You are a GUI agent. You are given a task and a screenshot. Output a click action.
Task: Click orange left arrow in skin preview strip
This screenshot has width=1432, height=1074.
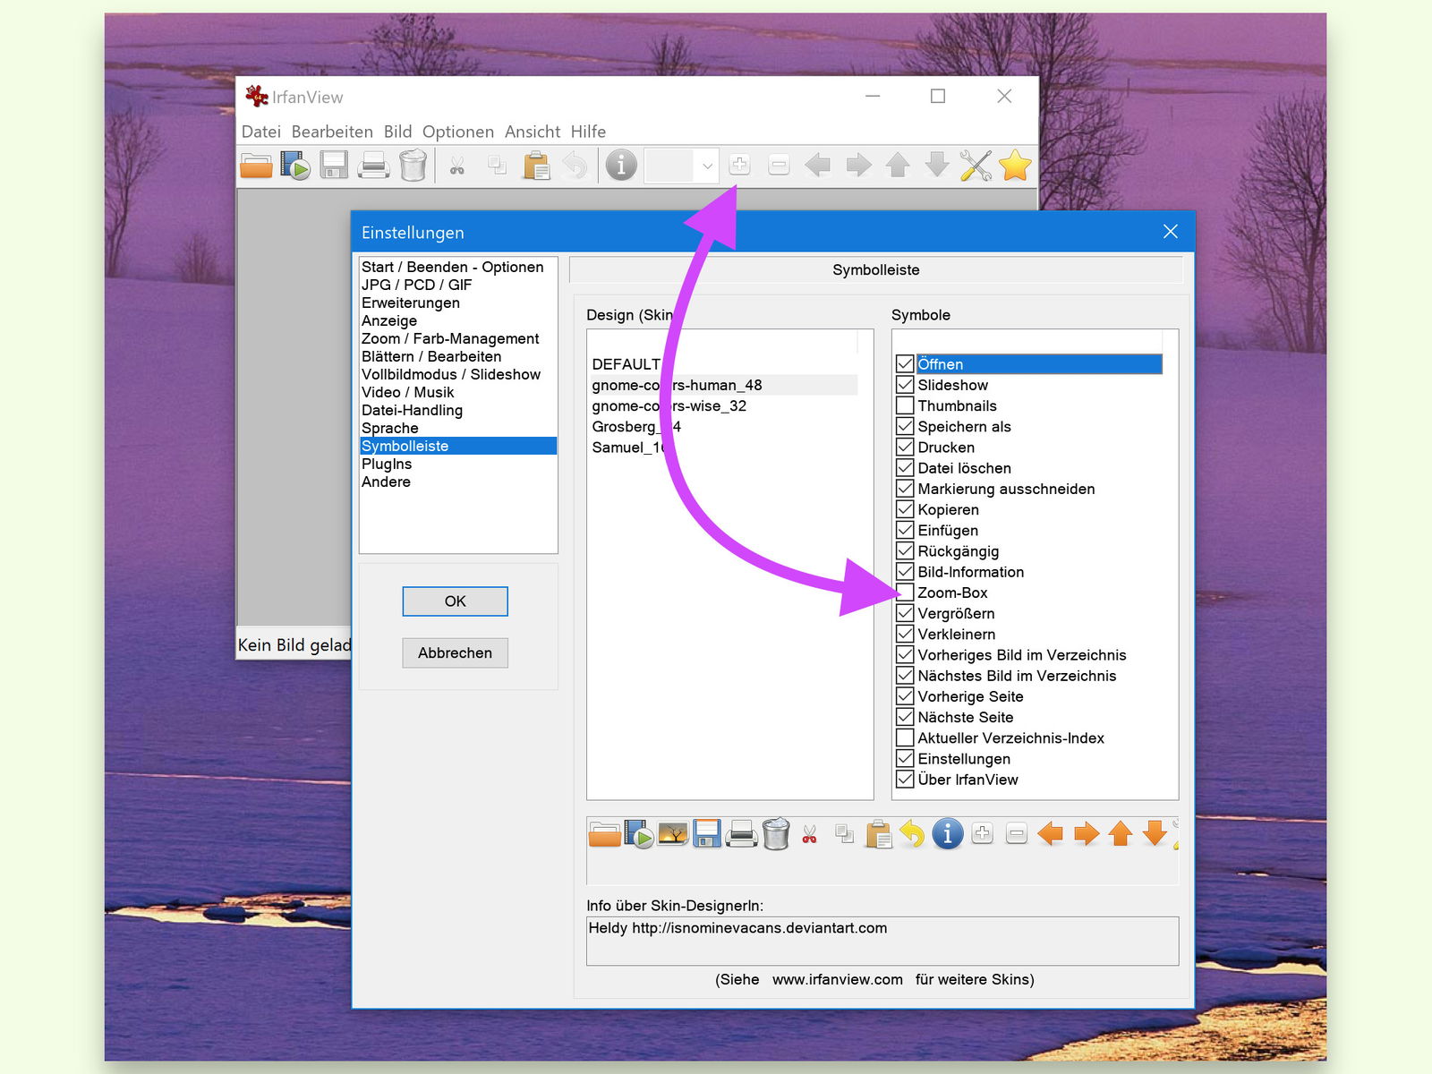tap(1050, 834)
